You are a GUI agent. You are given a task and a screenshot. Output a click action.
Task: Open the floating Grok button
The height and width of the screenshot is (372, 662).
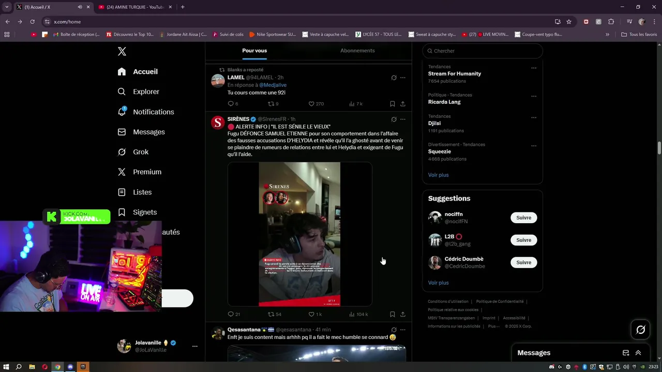click(640, 330)
